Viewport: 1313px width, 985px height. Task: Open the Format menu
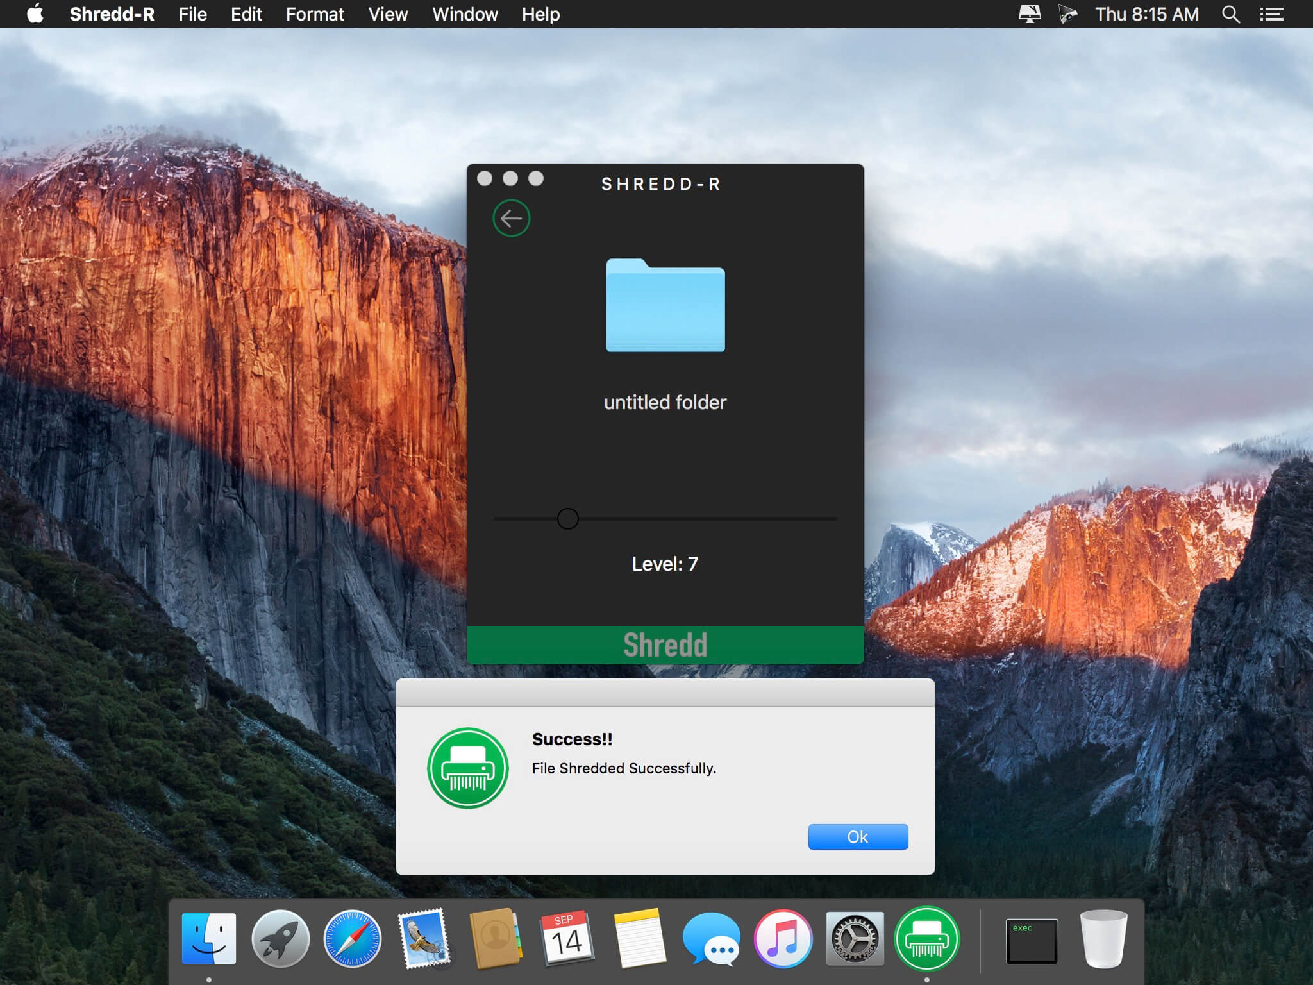point(315,14)
